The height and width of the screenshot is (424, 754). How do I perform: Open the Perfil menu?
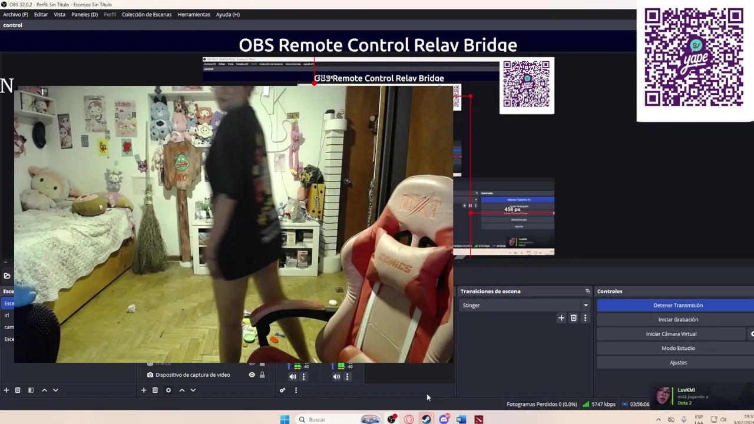tap(110, 14)
